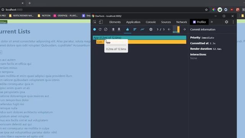
Task: Switch to Flamegraph chart view
Action: tap(127, 30)
